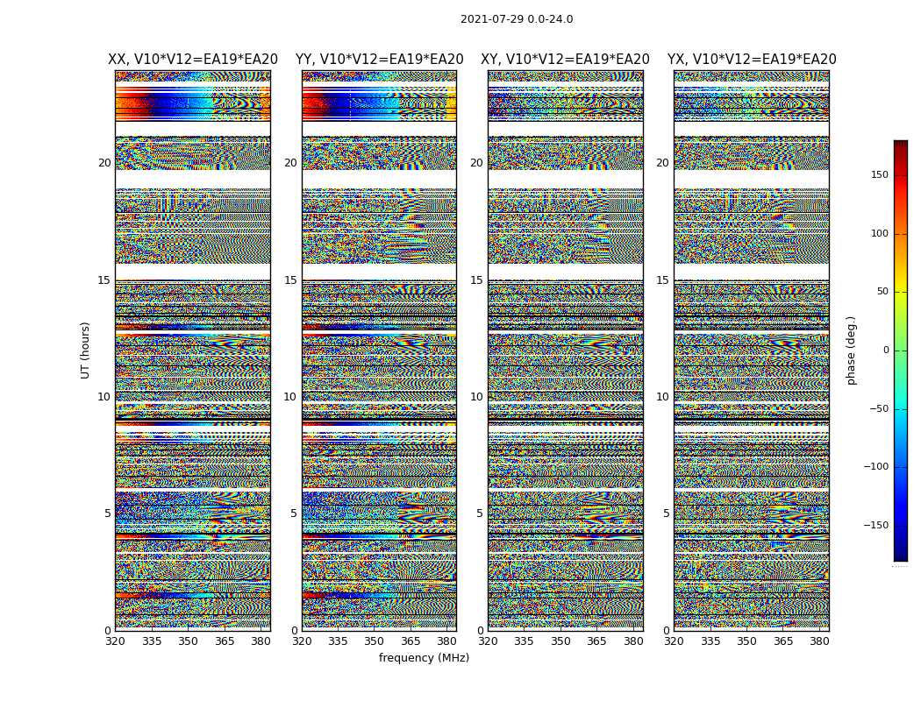Click the colorbar tick label 50
921x701 pixels.
tap(882, 292)
